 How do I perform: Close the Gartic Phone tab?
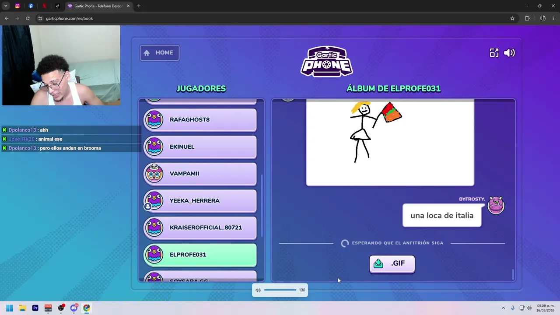pyautogui.click(x=128, y=6)
